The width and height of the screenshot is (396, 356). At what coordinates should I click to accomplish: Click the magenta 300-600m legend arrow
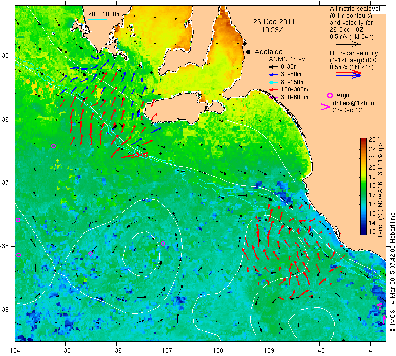click(x=273, y=97)
